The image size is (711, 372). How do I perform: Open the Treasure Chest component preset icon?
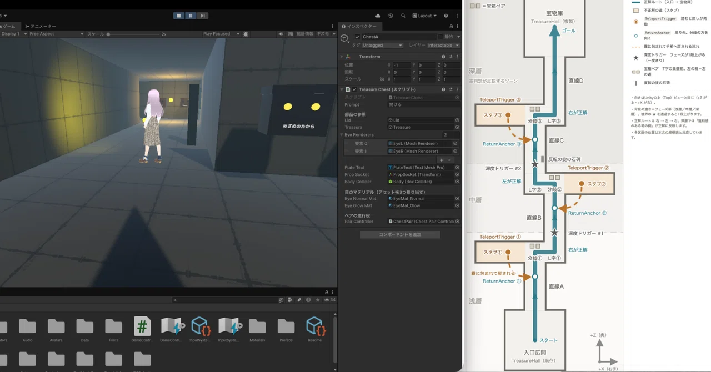coord(450,89)
